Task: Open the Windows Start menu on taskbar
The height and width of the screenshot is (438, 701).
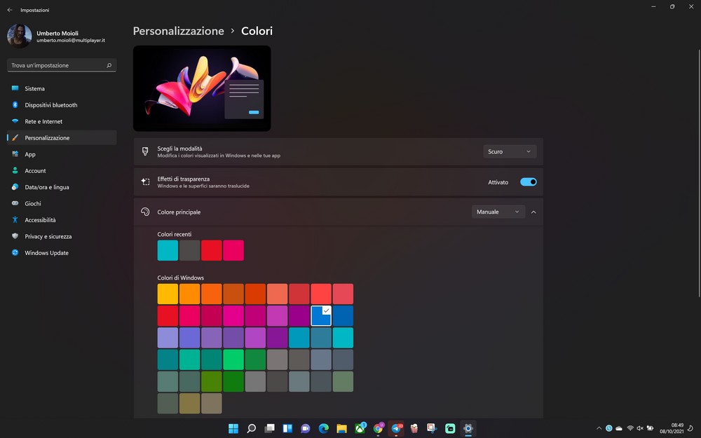Action: [x=233, y=428]
